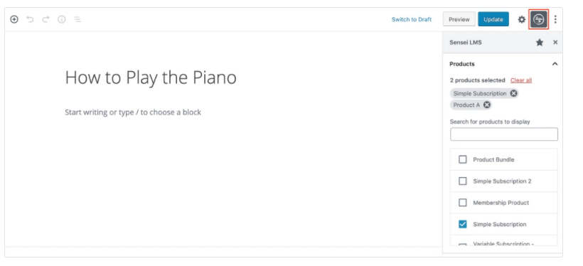Unpin Sensei LMS with the star icon
Image resolution: width=583 pixels, height=266 pixels.
(x=540, y=43)
